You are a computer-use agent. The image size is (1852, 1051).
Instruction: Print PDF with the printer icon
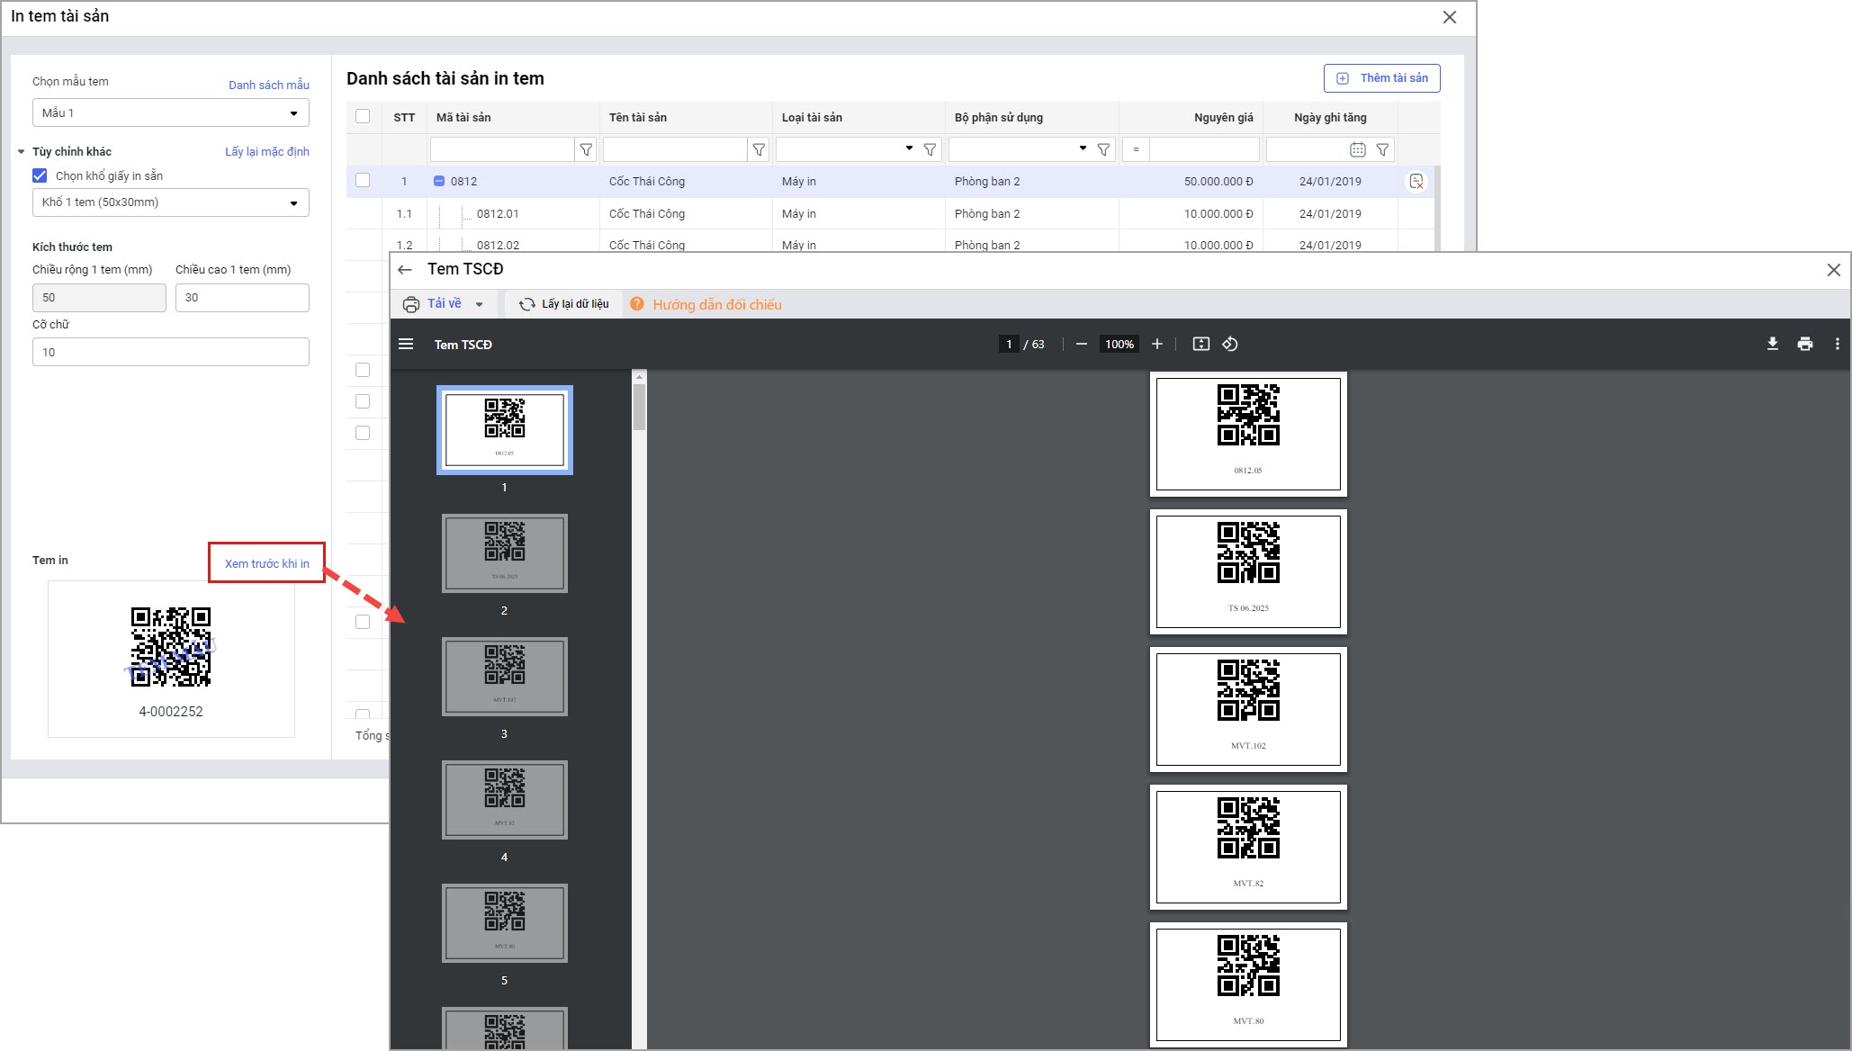click(1804, 345)
